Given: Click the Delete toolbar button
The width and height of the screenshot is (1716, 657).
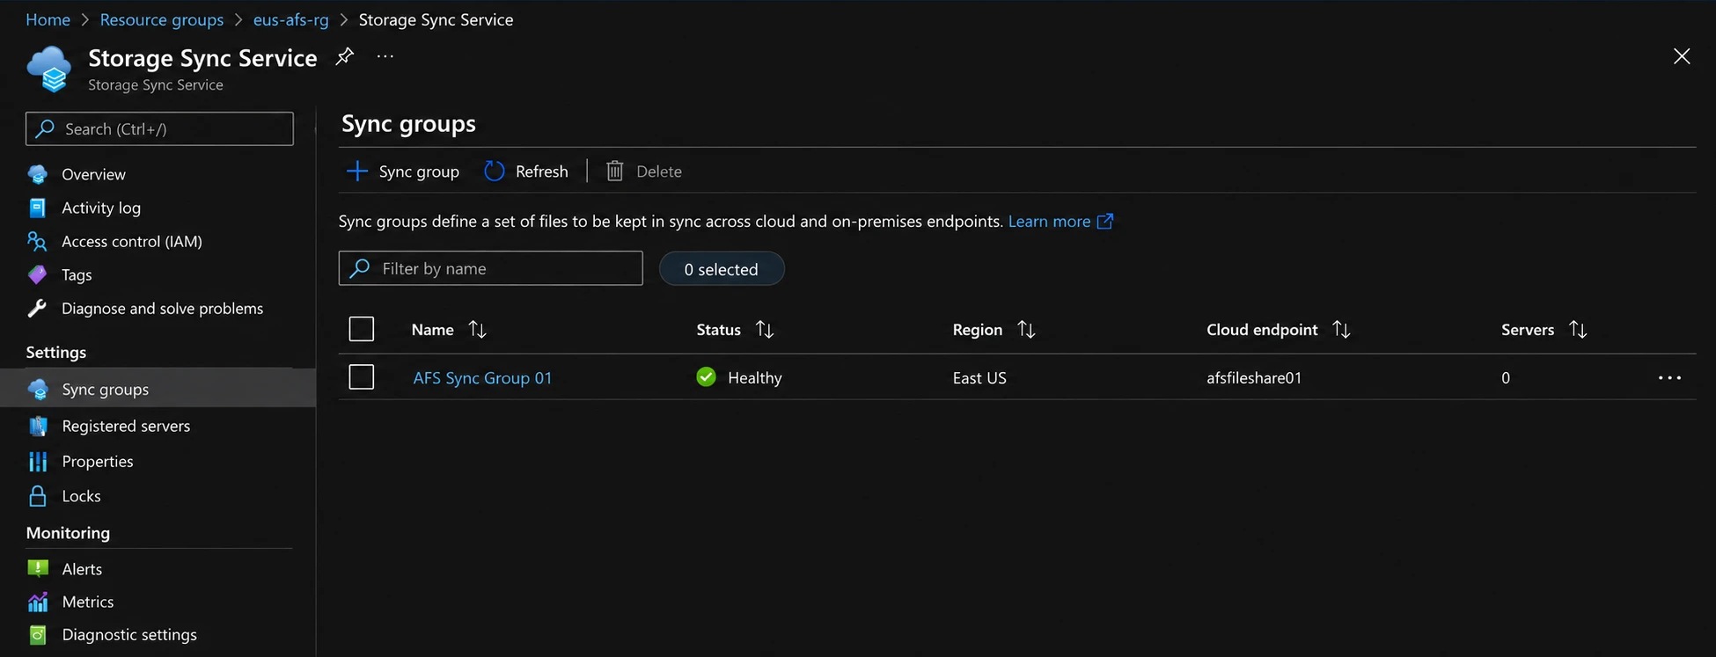Looking at the screenshot, I should click(x=644, y=172).
